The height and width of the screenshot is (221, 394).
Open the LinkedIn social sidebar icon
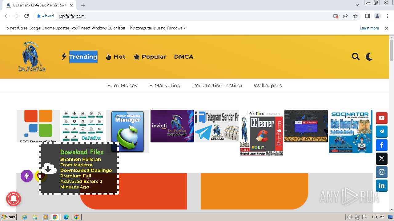point(382,185)
